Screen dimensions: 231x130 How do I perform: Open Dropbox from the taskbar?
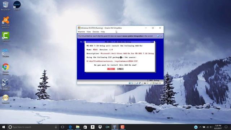click(100, 127)
